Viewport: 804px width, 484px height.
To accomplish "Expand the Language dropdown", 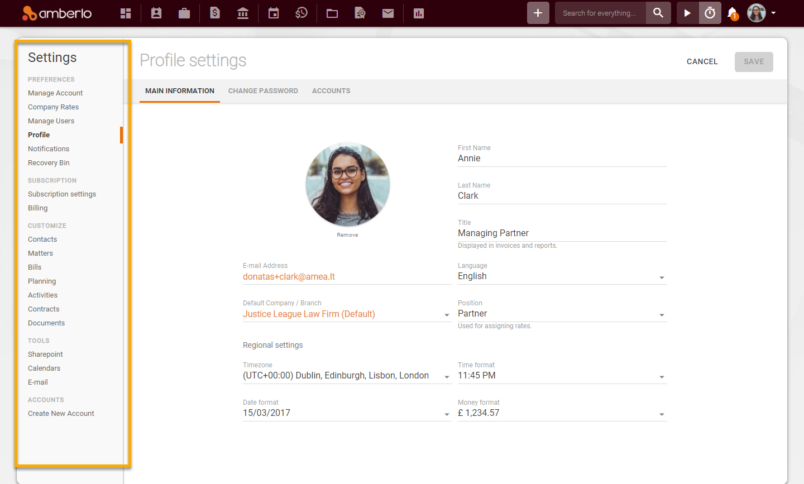I will pyautogui.click(x=562, y=276).
